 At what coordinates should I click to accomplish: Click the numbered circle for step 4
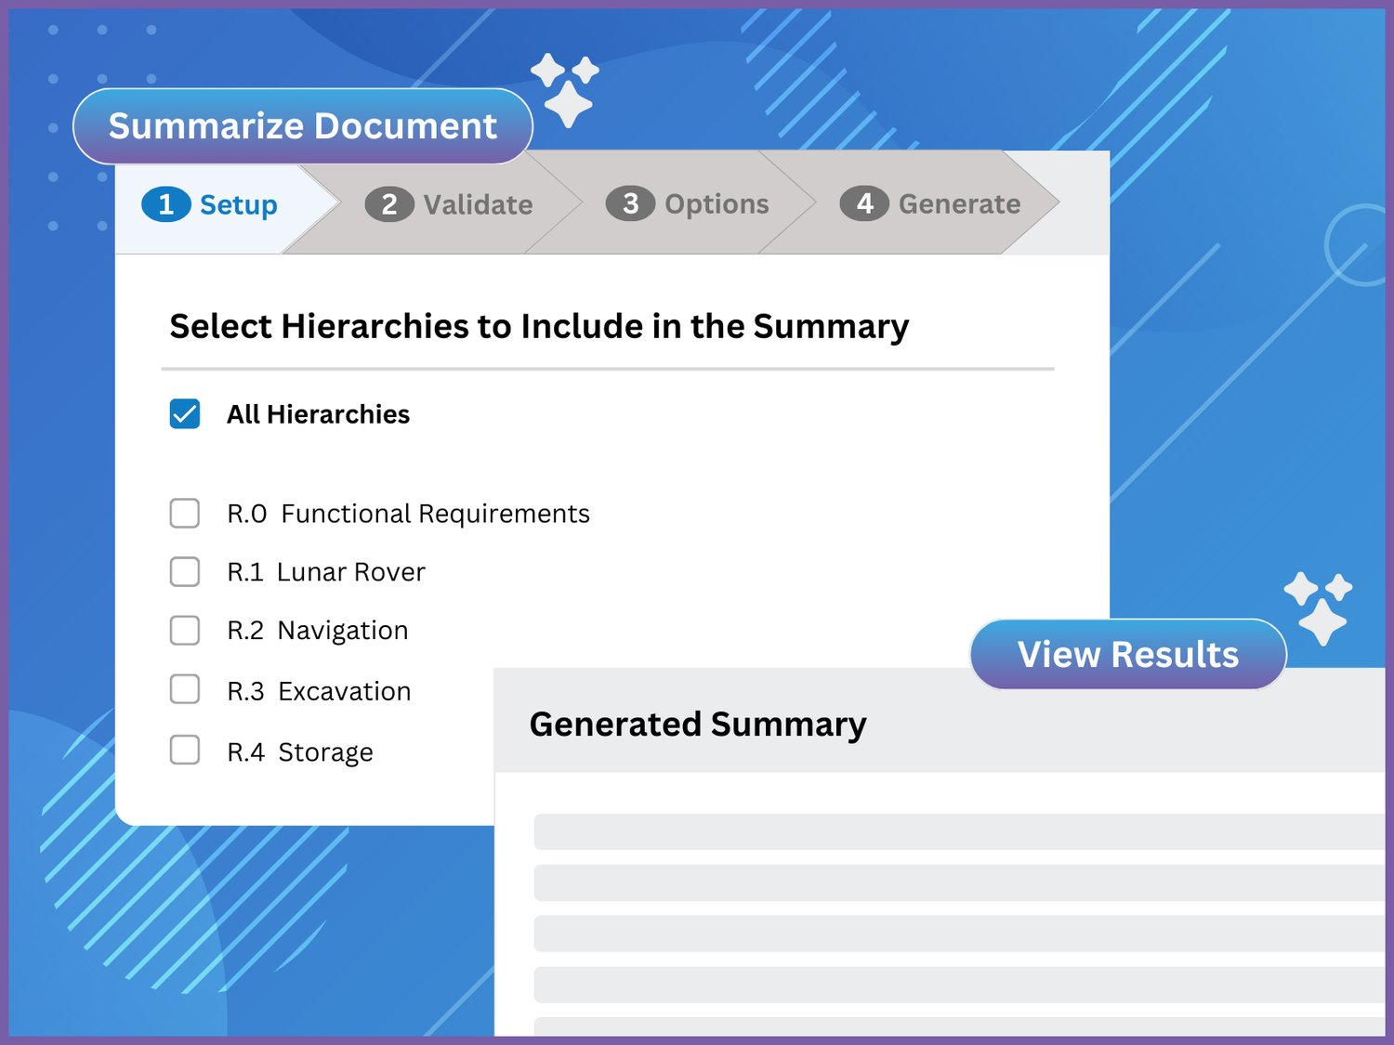click(x=865, y=203)
